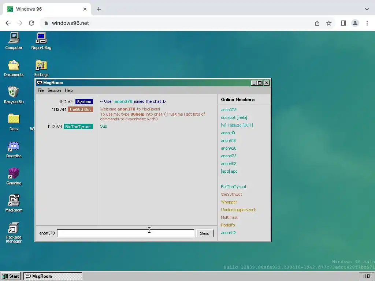The image size is (375, 281).
Task: Select anon420 in Online Members
Action: point(229,149)
